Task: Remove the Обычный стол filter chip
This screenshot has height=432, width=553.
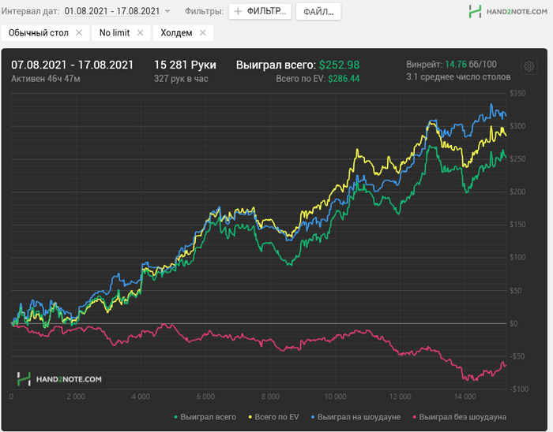Action: click(x=79, y=33)
